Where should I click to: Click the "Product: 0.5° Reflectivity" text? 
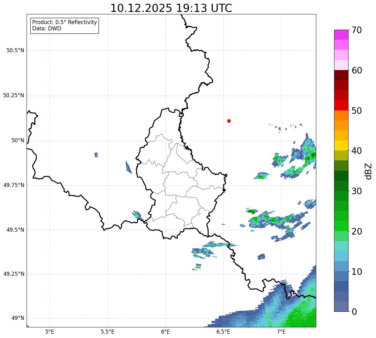point(64,22)
